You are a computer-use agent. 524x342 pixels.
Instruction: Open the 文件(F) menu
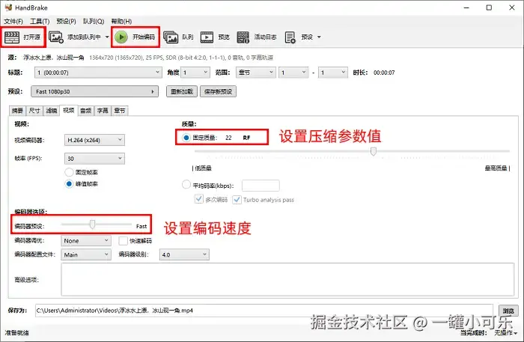coord(13,22)
